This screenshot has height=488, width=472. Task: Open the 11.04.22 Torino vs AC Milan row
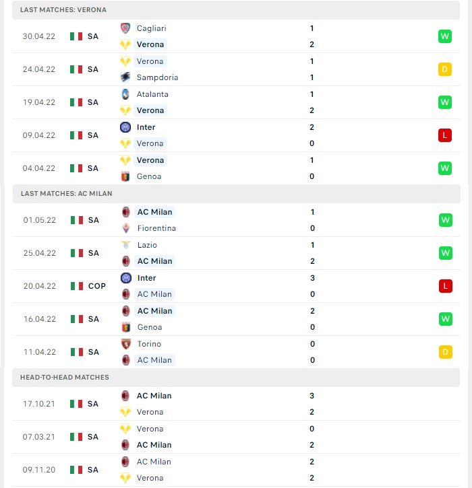[237, 352]
